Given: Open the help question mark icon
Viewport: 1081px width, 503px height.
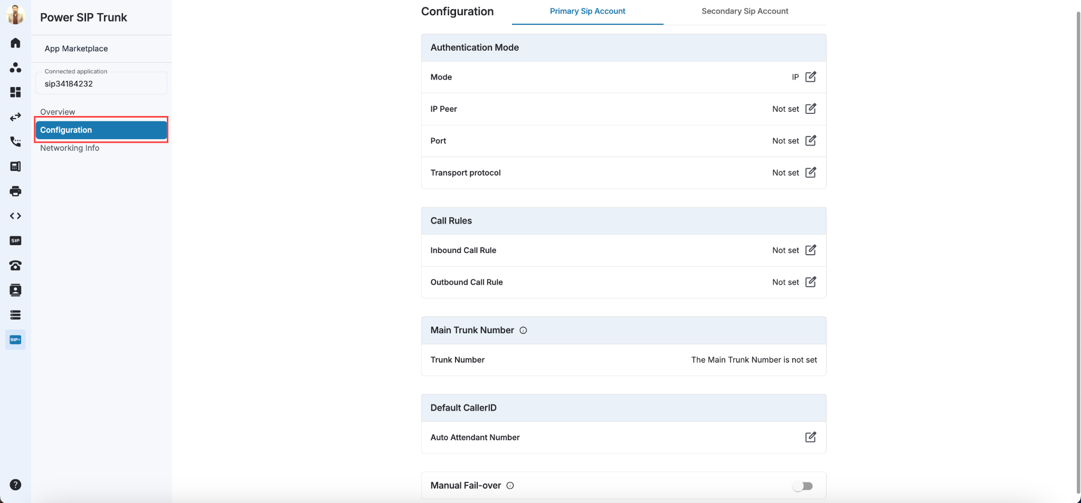Looking at the screenshot, I should pos(15,485).
